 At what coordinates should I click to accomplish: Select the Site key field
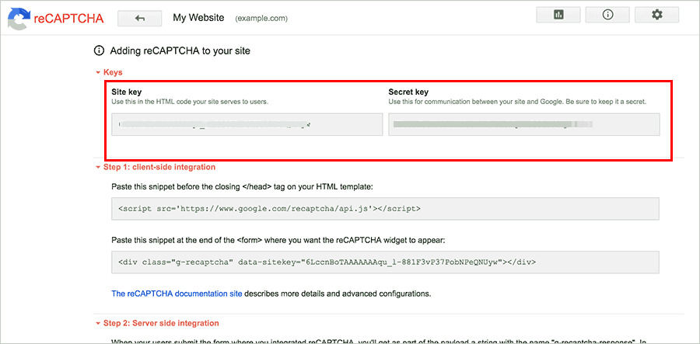click(247, 124)
